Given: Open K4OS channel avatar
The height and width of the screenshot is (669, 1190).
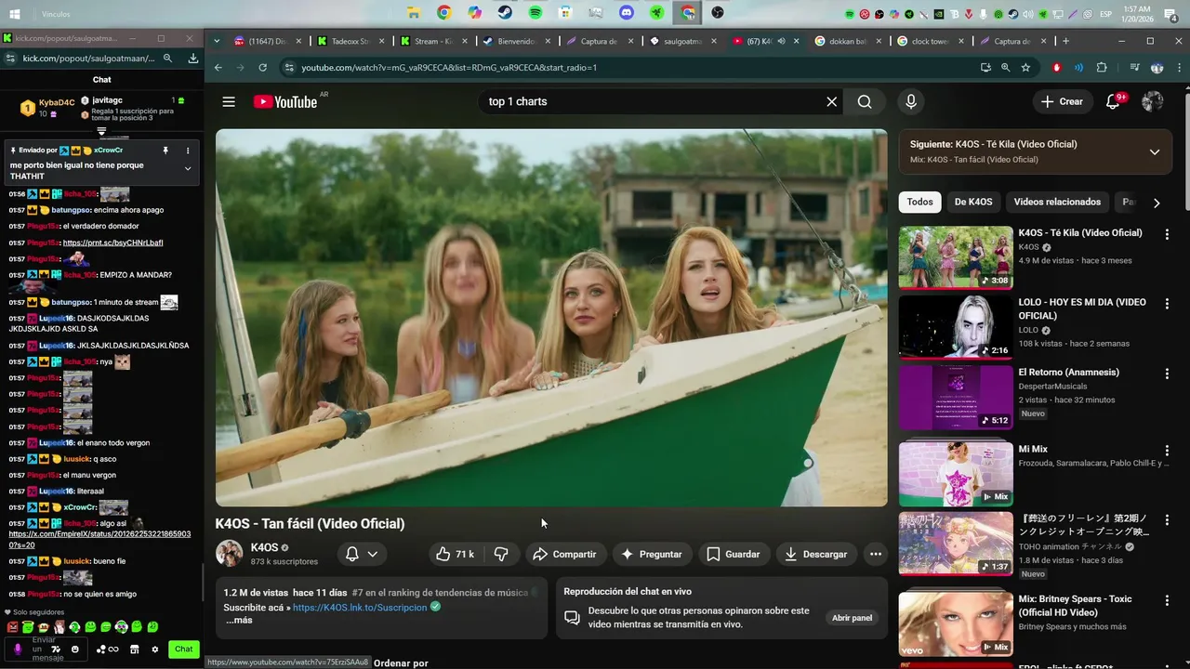Looking at the screenshot, I should click(229, 553).
